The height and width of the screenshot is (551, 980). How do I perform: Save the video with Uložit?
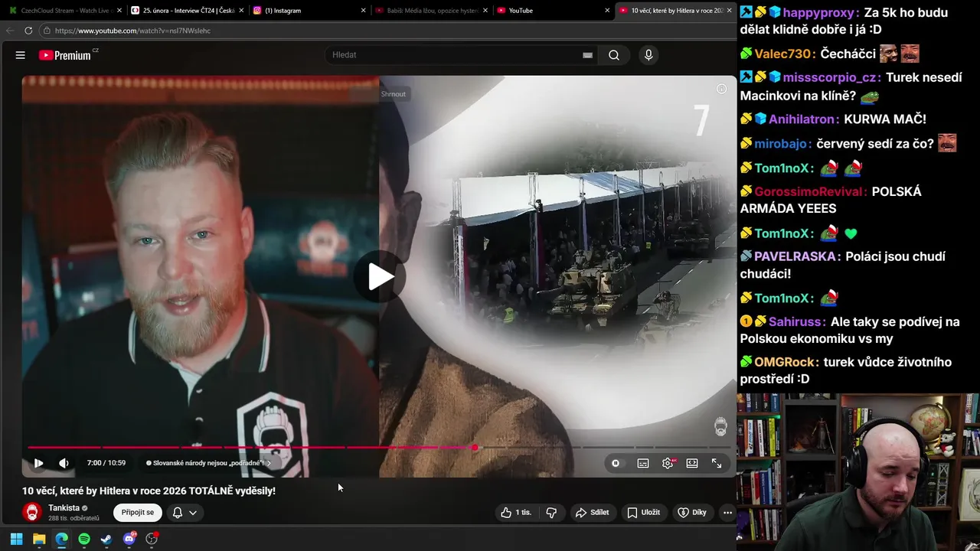click(643, 512)
